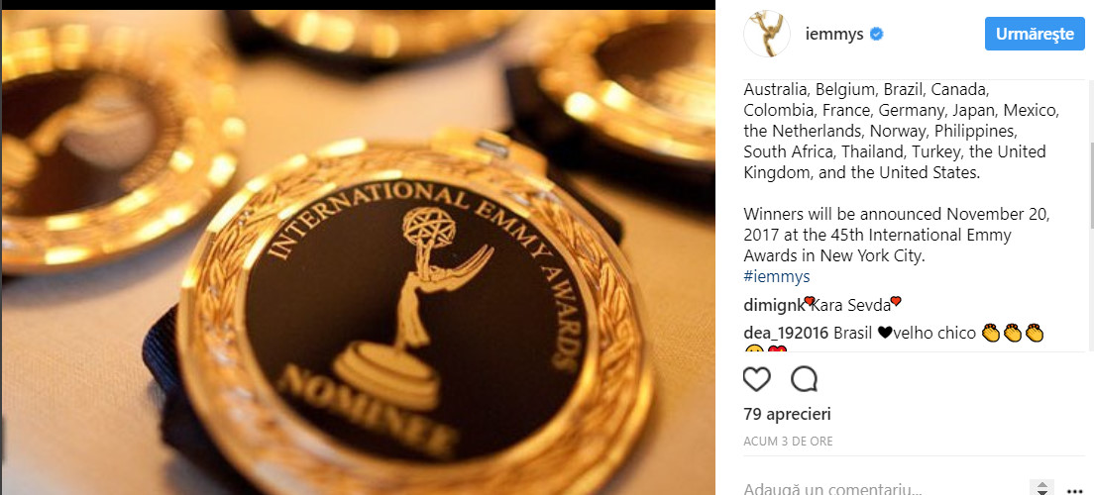Click the red heart emoji after Kara Sevda

(896, 302)
